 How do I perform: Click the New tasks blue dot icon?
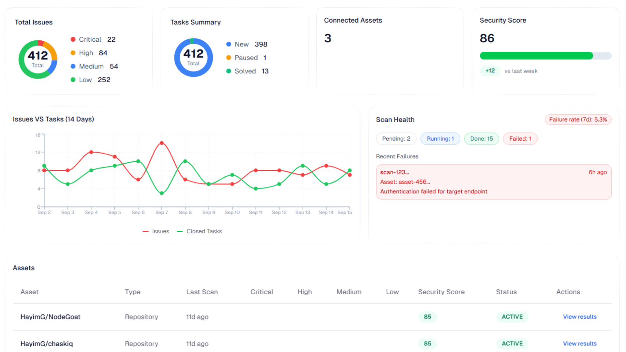(229, 44)
